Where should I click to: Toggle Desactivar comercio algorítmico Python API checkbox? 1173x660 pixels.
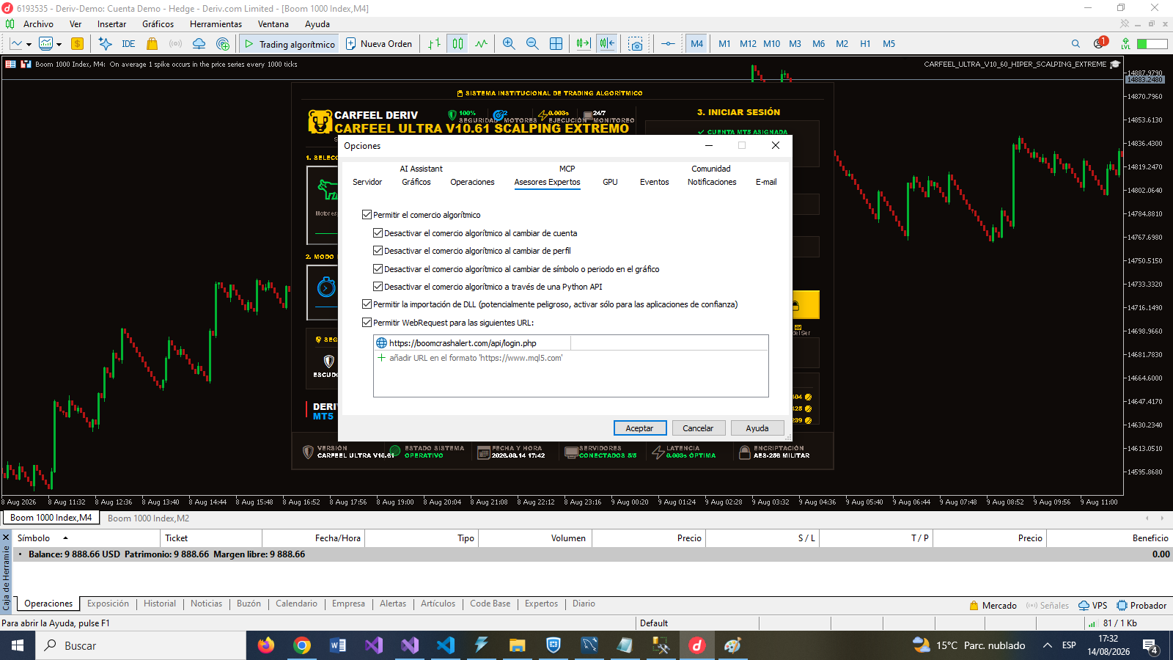point(378,287)
